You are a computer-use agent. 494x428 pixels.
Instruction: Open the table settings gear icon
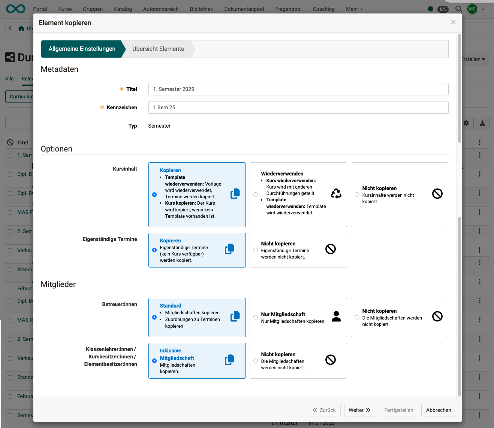point(466,123)
